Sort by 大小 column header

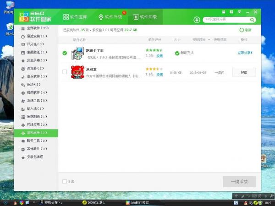click(x=177, y=40)
